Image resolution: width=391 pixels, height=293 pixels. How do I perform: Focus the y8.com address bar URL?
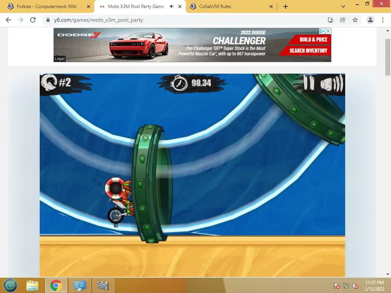(x=99, y=20)
